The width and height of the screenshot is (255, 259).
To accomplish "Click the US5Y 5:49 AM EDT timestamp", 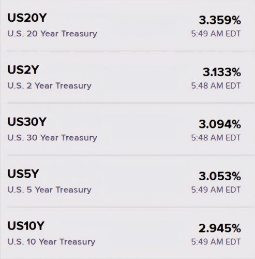I will pos(216,190).
